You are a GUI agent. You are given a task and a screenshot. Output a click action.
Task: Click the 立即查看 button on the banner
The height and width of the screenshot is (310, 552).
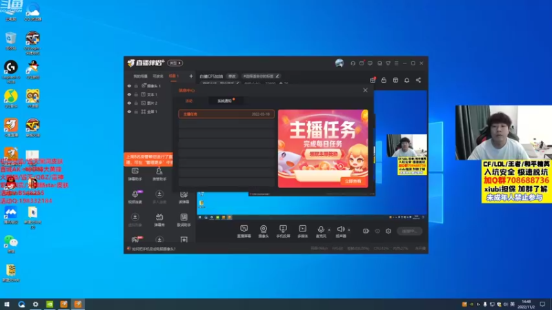353,181
